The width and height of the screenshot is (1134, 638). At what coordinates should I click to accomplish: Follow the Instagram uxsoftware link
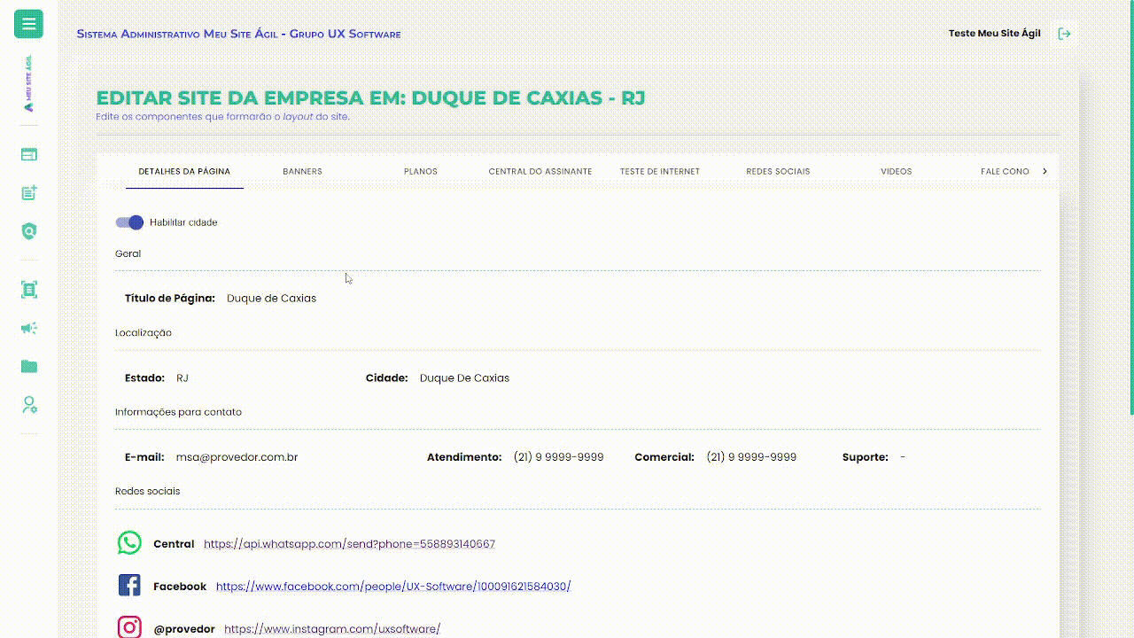click(x=331, y=629)
